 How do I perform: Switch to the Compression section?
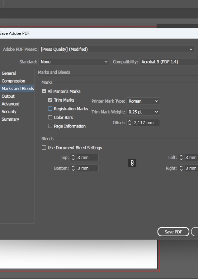(x=13, y=81)
